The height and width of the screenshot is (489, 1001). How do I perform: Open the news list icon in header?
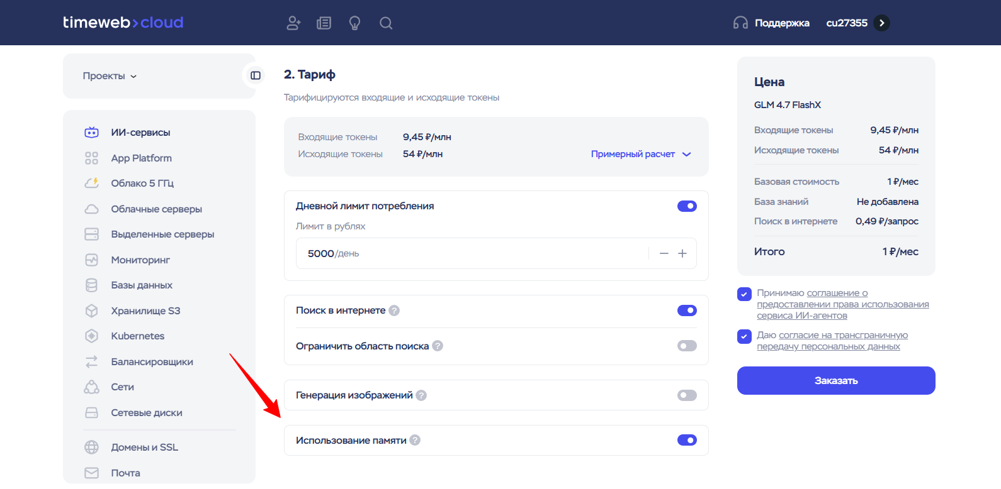324,23
